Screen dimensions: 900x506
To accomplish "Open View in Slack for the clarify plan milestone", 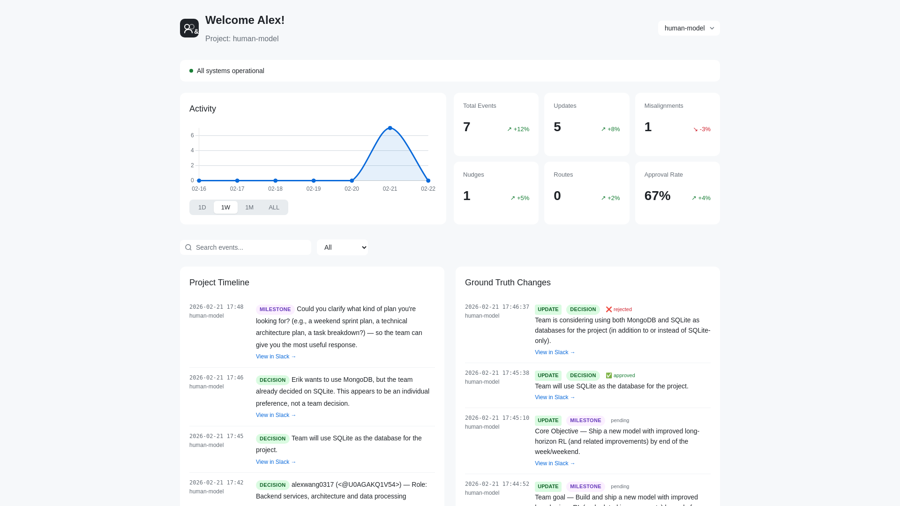I will point(276,357).
